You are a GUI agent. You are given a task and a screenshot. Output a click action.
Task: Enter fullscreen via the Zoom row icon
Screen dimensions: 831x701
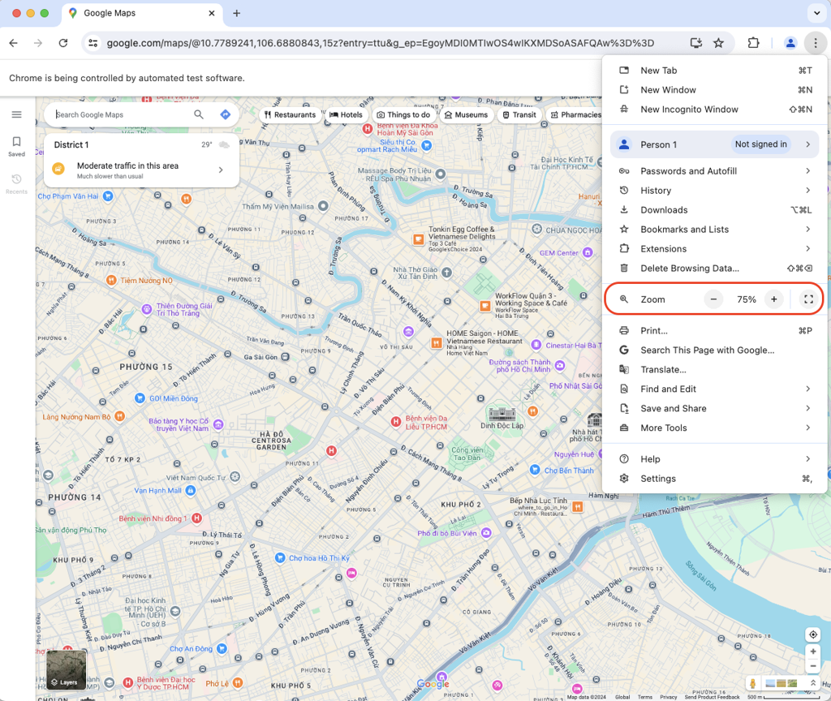(x=808, y=299)
